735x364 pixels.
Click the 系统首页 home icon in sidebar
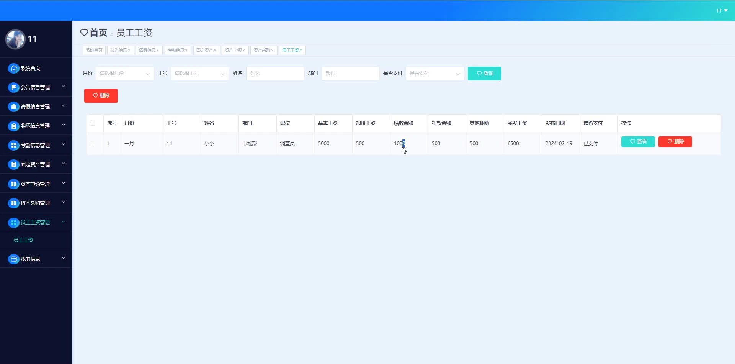click(14, 68)
